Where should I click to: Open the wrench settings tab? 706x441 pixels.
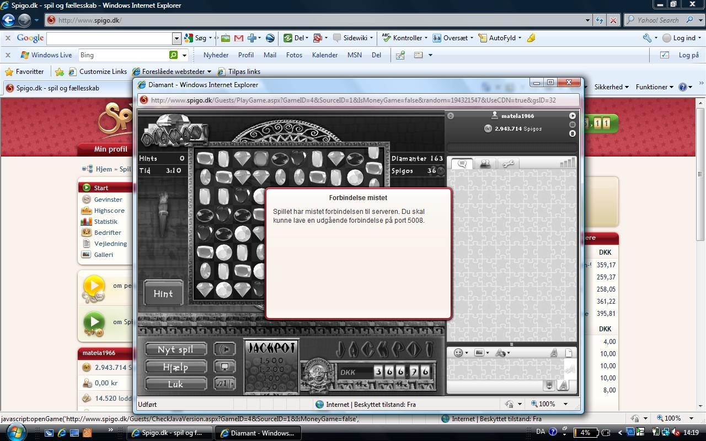[508, 164]
